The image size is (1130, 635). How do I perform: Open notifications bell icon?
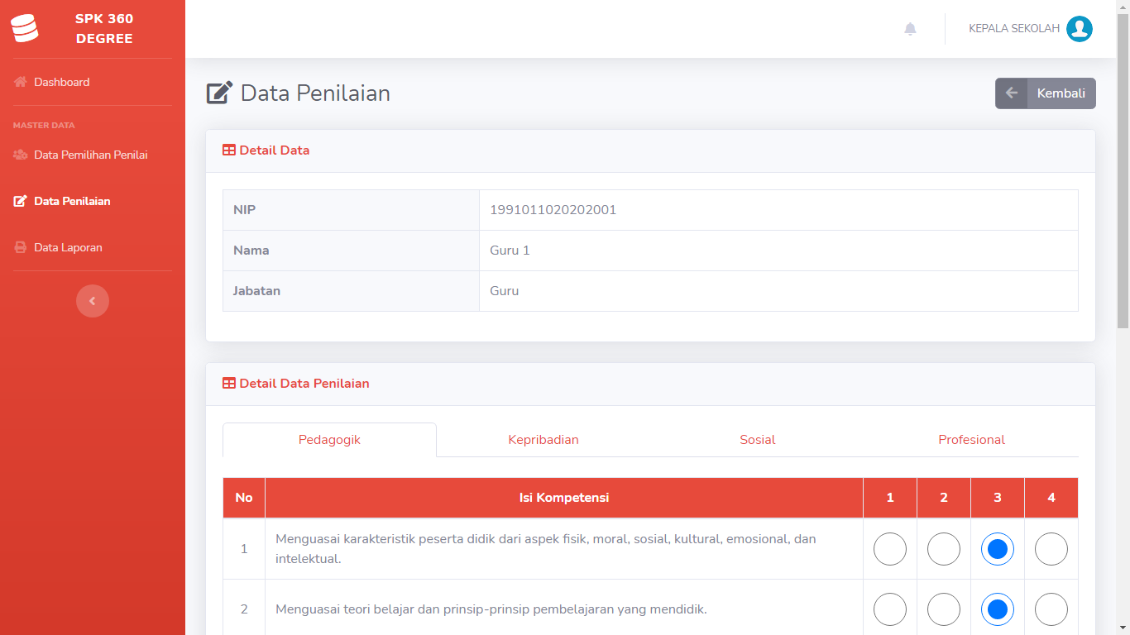coord(910,29)
